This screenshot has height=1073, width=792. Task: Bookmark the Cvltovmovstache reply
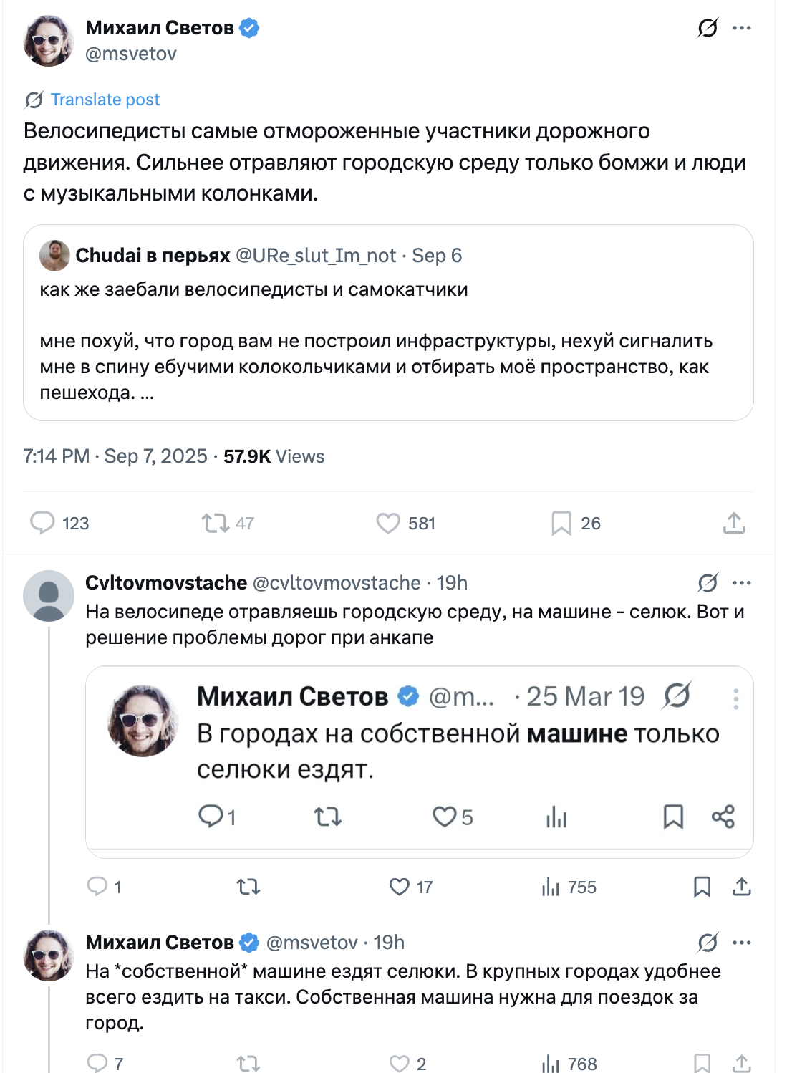702,887
